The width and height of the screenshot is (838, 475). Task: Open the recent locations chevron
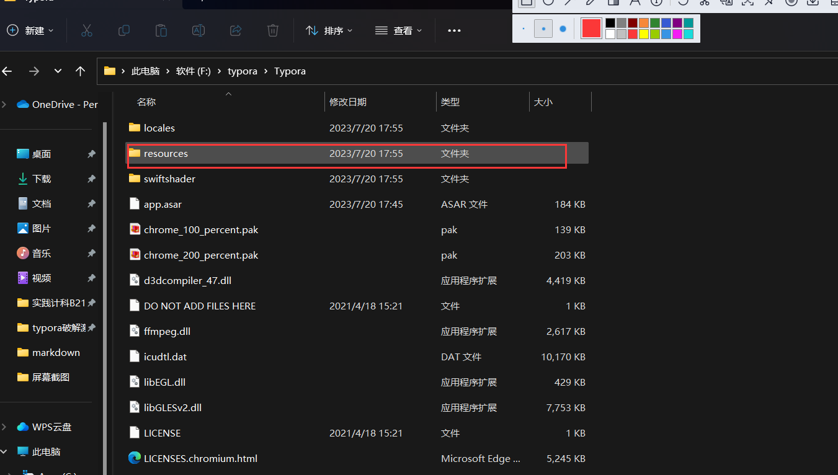(58, 71)
